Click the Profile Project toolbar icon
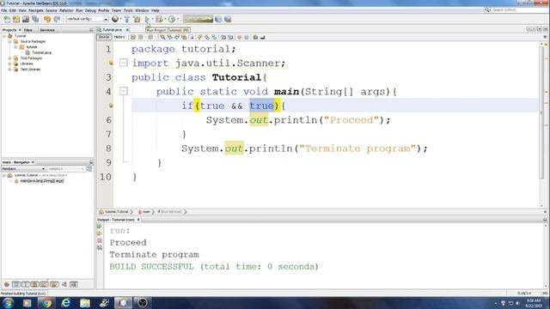This screenshot has width=550, height=309. pyautogui.click(x=172, y=19)
